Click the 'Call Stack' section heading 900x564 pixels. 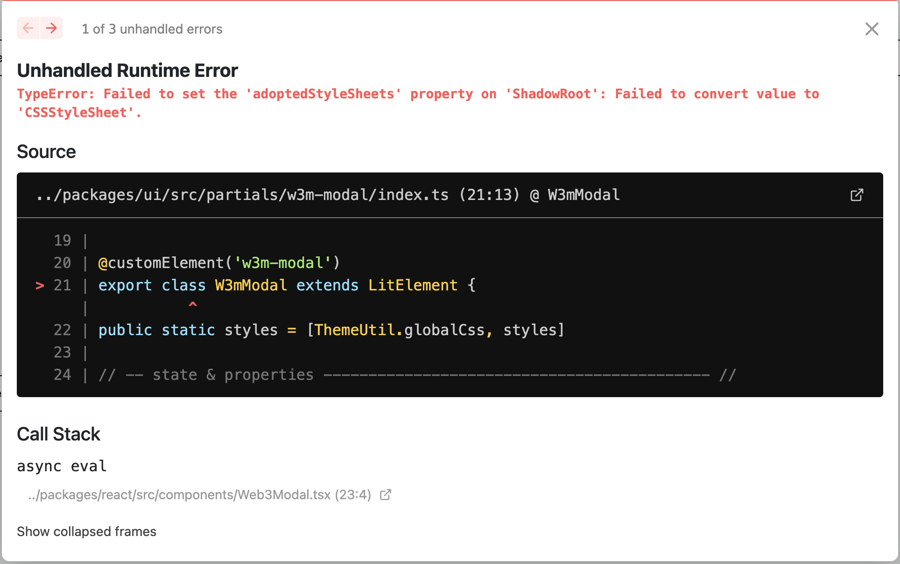(x=58, y=434)
